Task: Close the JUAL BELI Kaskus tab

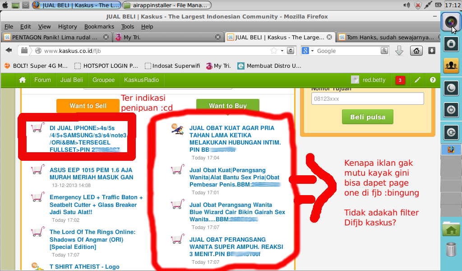Action: pyautogui.click(x=329, y=37)
